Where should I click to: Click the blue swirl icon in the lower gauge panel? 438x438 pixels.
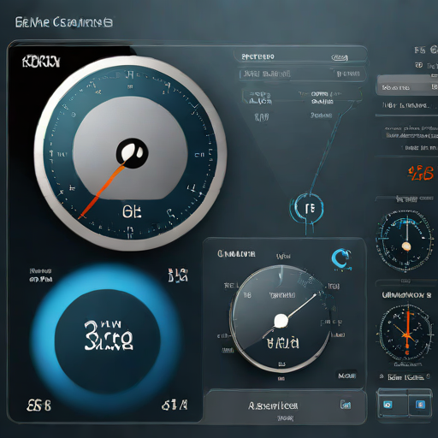(x=341, y=259)
